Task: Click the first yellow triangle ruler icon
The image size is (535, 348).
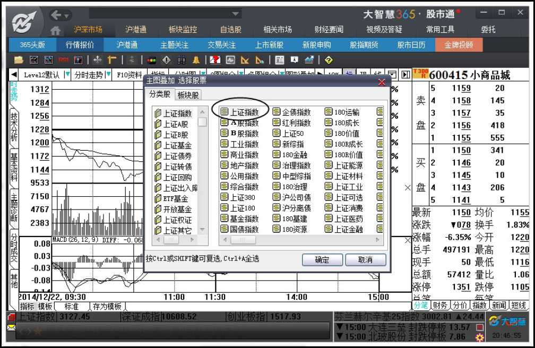Action: point(245,60)
